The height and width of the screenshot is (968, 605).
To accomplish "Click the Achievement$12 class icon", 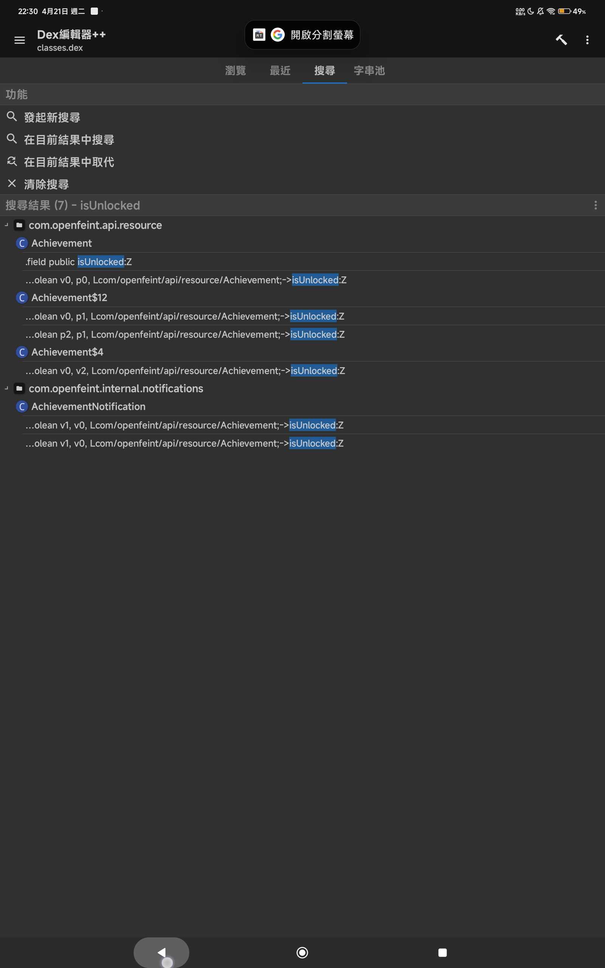I will 22,298.
